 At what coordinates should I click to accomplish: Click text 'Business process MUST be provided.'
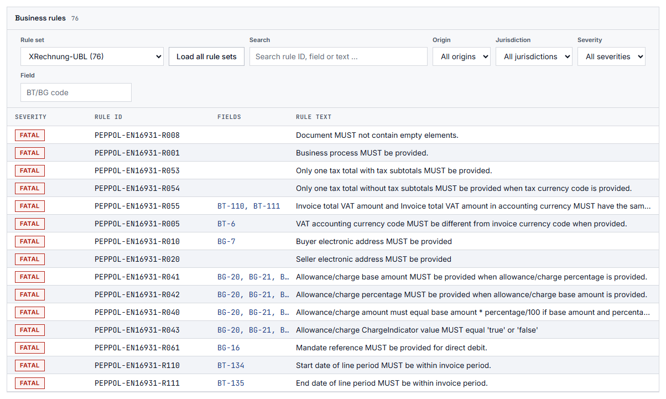click(x=362, y=153)
